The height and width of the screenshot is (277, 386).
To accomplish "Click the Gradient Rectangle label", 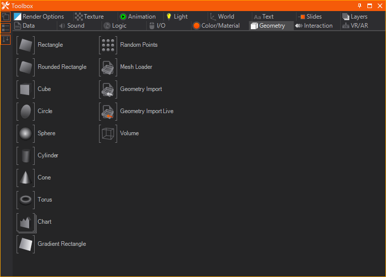I will click(62, 244).
